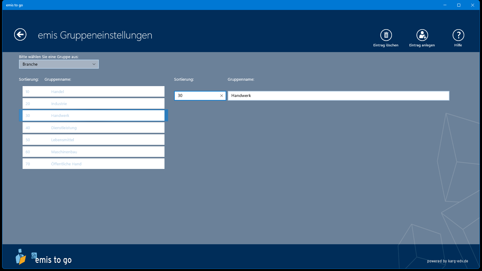Go back with the arrow button

point(20,35)
